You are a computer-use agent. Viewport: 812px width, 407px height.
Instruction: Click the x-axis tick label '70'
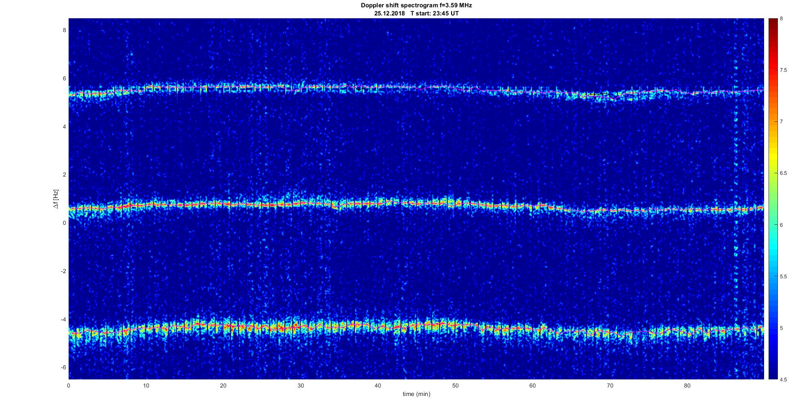click(610, 386)
